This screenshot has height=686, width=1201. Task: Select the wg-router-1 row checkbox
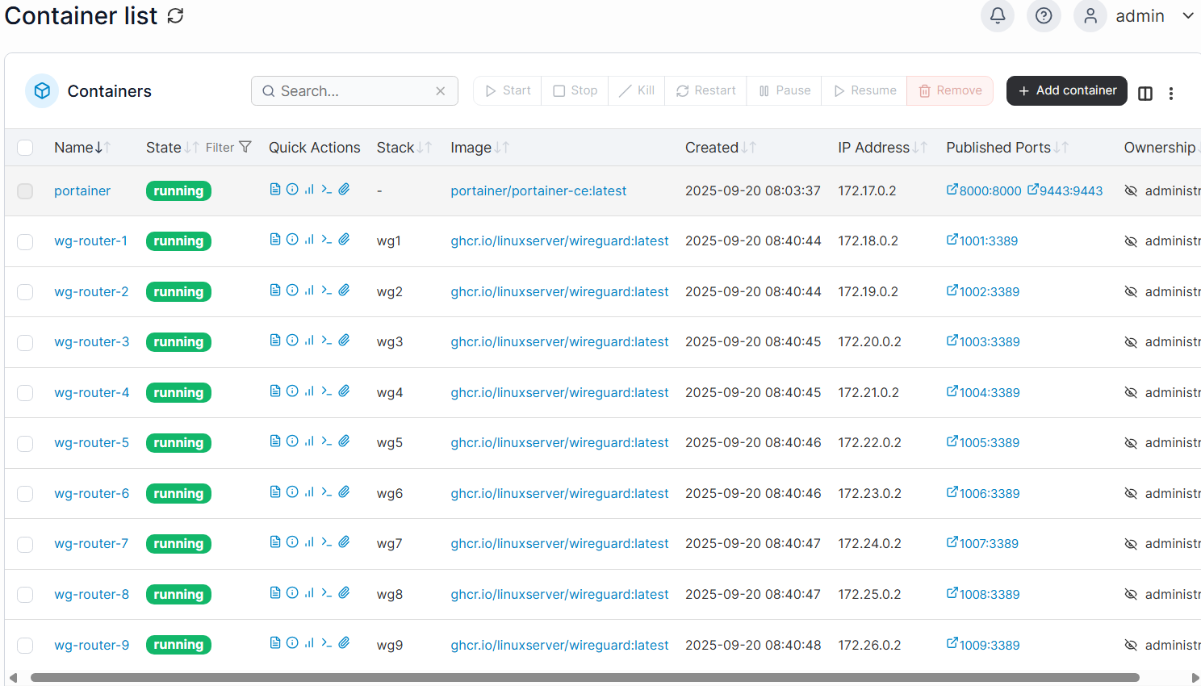25,241
